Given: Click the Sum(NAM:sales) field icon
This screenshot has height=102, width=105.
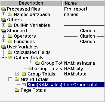Looking at the screenshot, I should pos(24,85).
